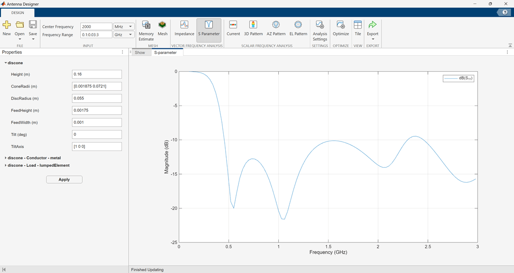Switch to the Show tab
This screenshot has width=514, height=273.
(140, 53)
